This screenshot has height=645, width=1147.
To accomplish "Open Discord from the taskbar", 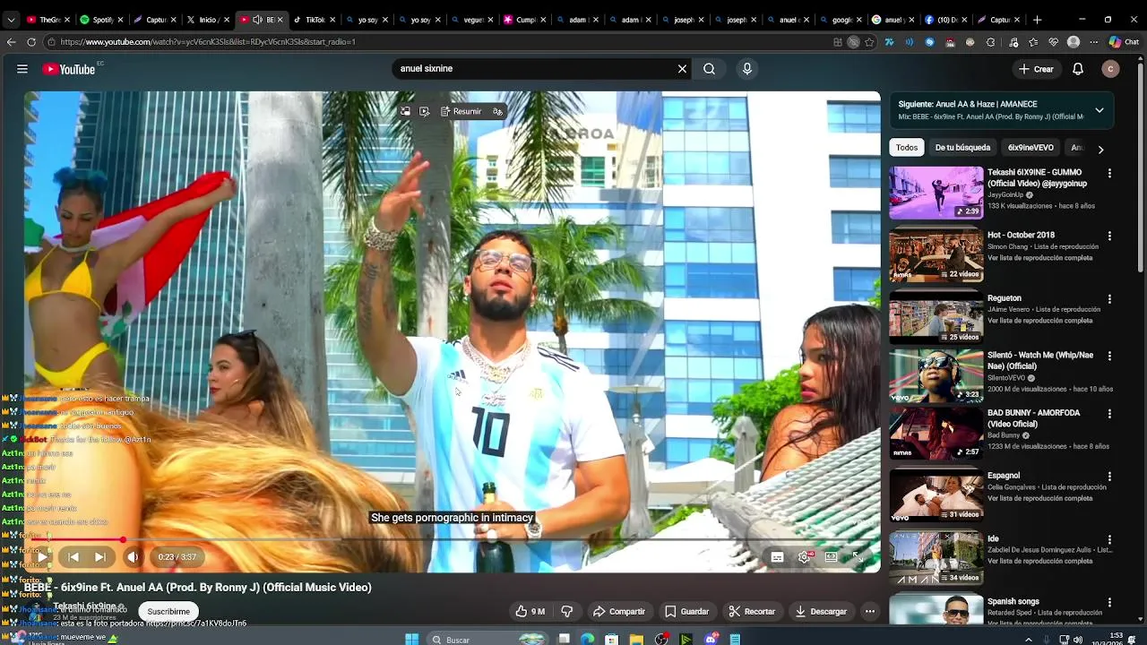I will (x=711, y=639).
